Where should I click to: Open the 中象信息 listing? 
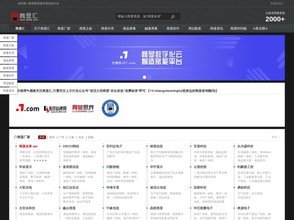113,208
